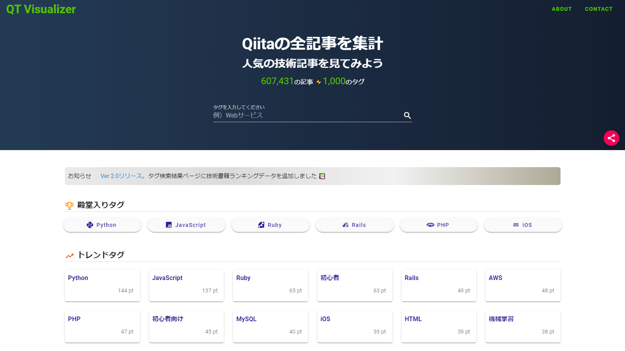Go to QT Visualizer home logo

[41, 9]
